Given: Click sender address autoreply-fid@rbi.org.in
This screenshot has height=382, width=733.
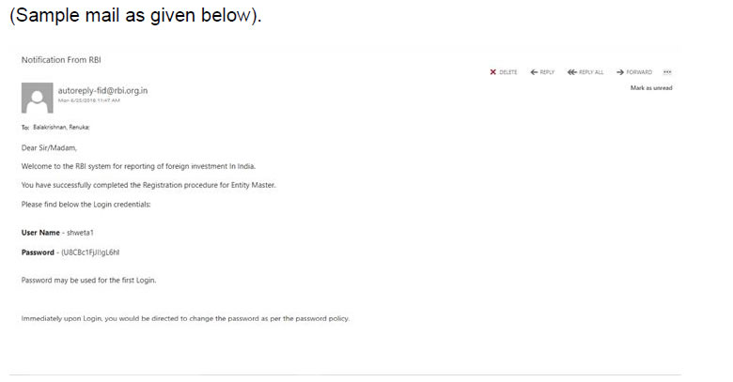Looking at the screenshot, I should (102, 90).
